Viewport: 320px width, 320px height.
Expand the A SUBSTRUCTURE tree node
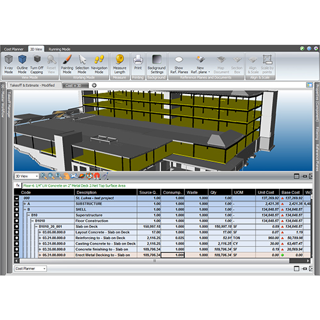click(x=25, y=204)
